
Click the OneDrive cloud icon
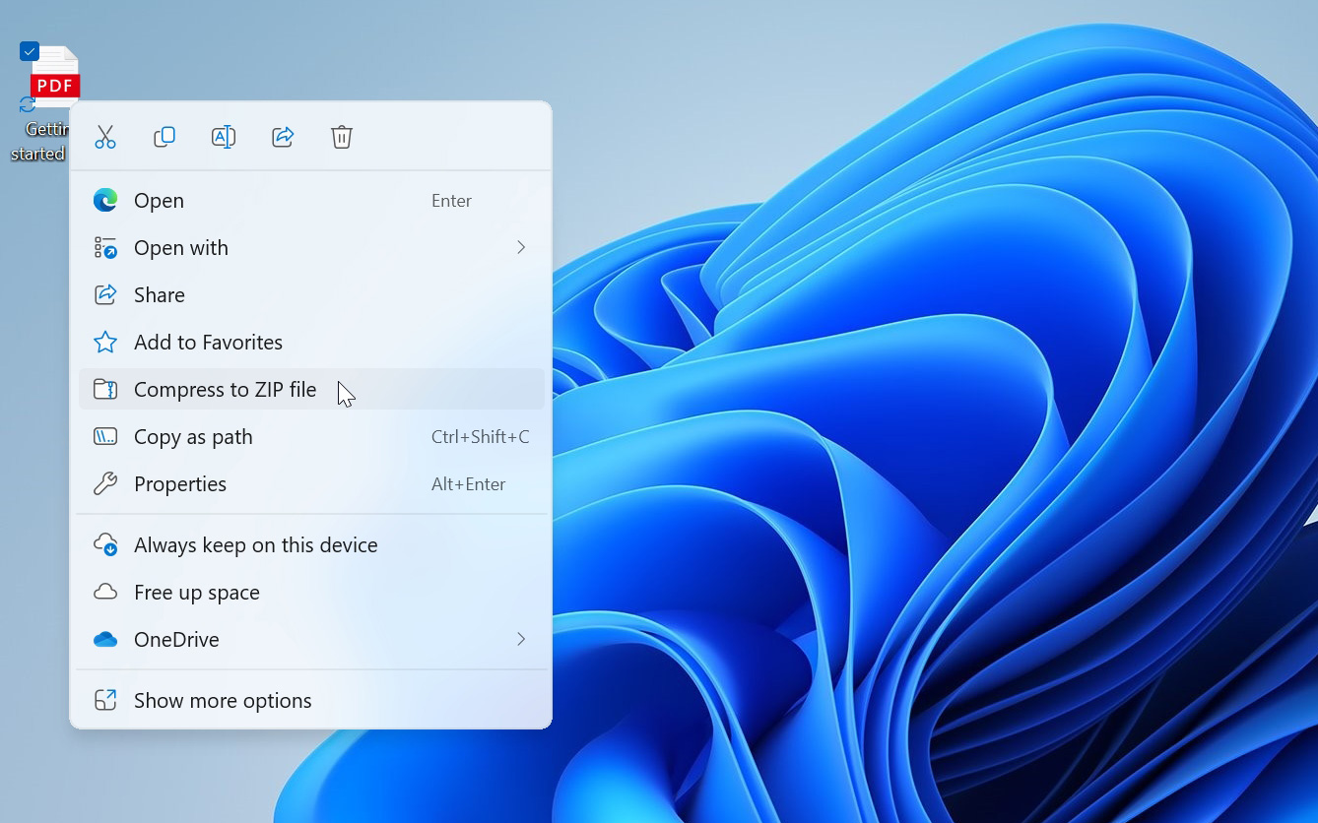click(x=105, y=640)
